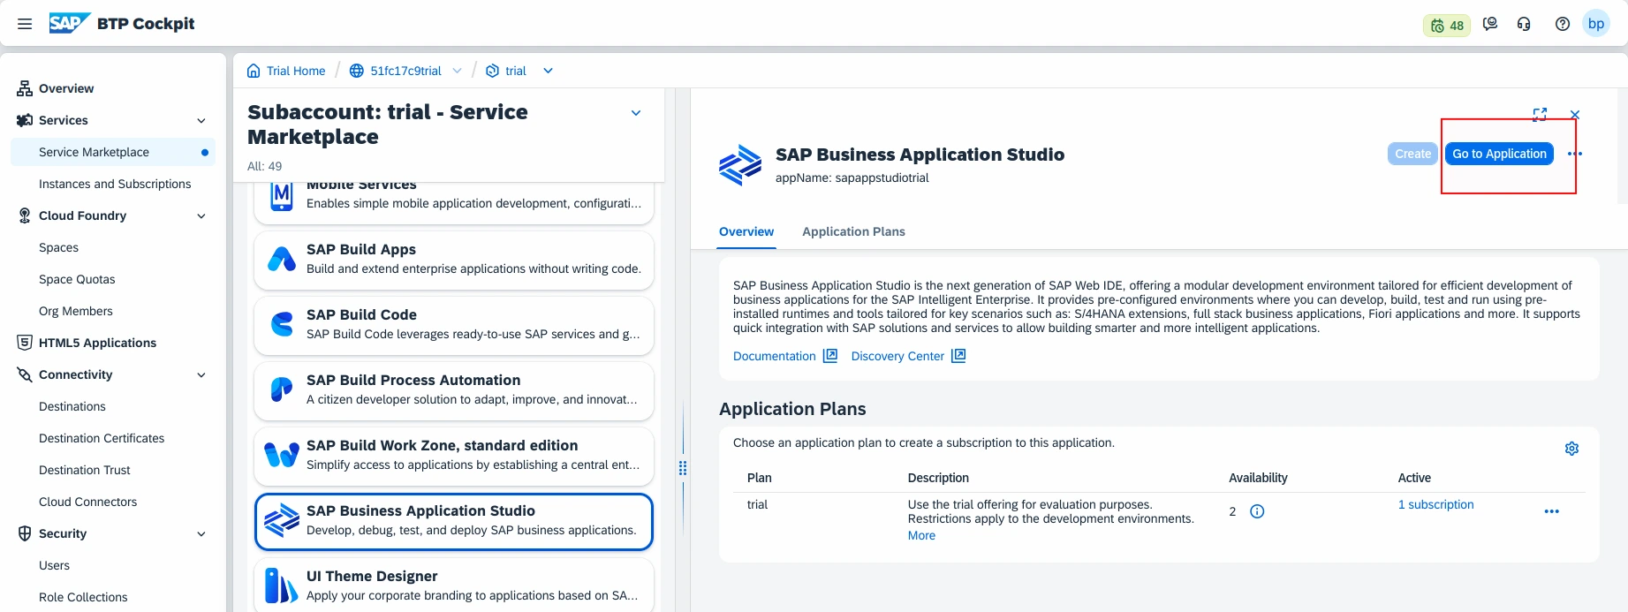Click More under the trial plan description
1628x612 pixels.
921,535
